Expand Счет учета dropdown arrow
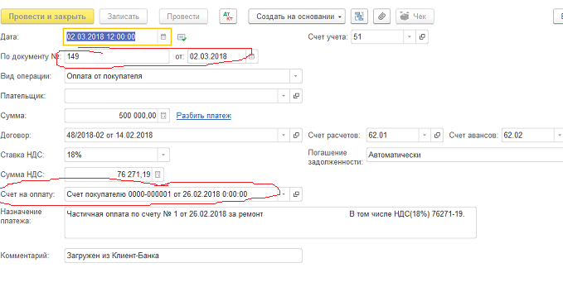This screenshot has height=301, width=563. (x=410, y=37)
